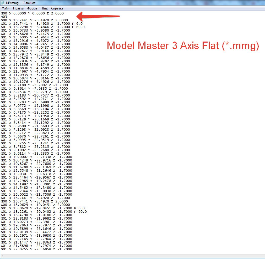Click line 'G01 X 16.0022 Y -11.7509'
Viewport: 265px width, 259px height.
click(x=36, y=194)
